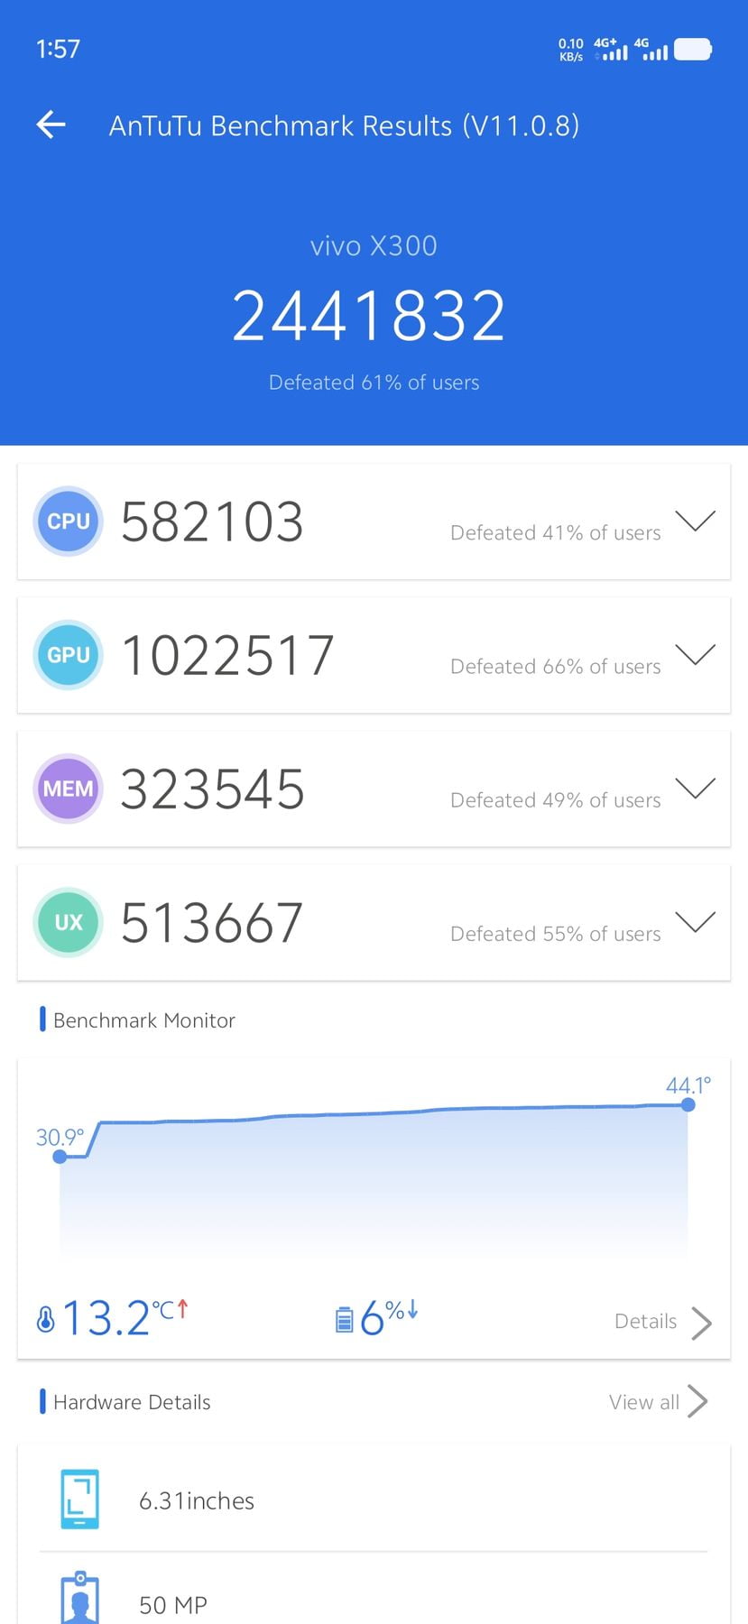Image resolution: width=748 pixels, height=1624 pixels.
Task: Tap the 30.9° start point marker
Action: click(x=60, y=1157)
